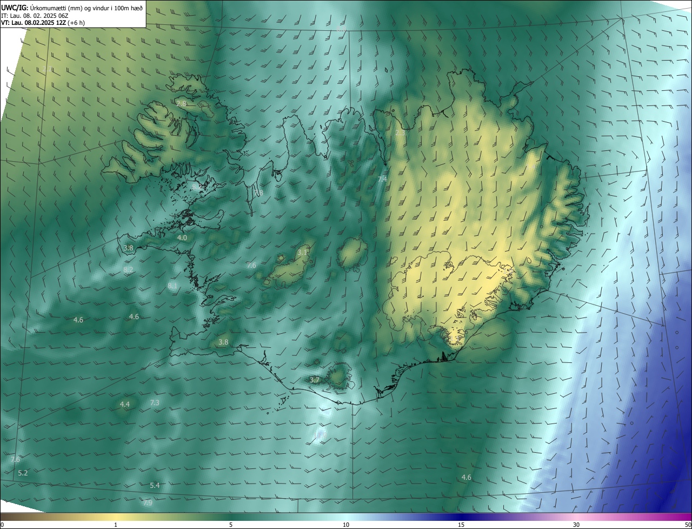Click the "50" tick on the colour scale
This screenshot has height=529, width=692.
[688, 525]
